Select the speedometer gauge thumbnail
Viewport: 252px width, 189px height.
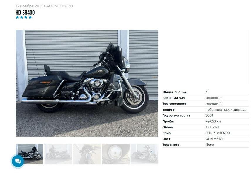pos(115,154)
